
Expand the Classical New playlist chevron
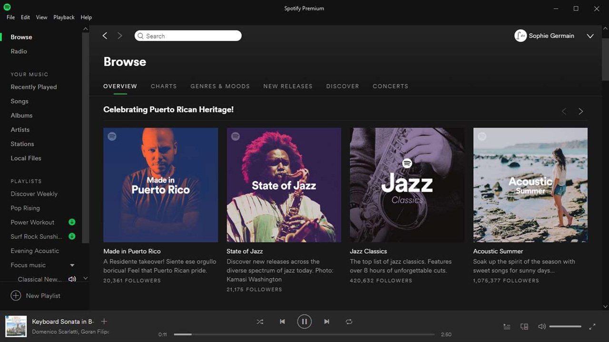(x=85, y=279)
